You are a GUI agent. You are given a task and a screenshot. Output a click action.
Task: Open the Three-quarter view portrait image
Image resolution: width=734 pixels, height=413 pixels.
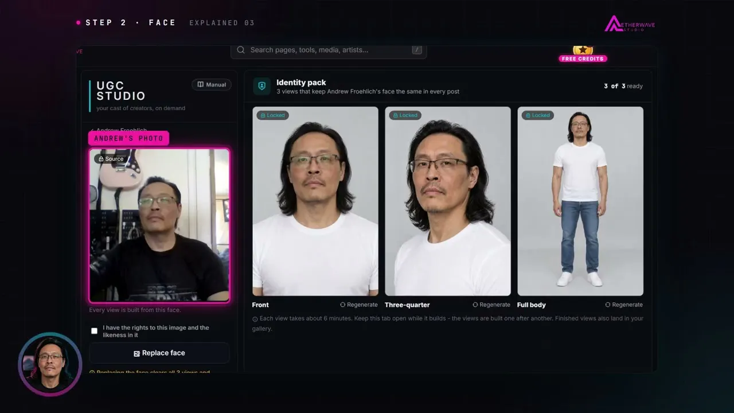click(x=448, y=201)
